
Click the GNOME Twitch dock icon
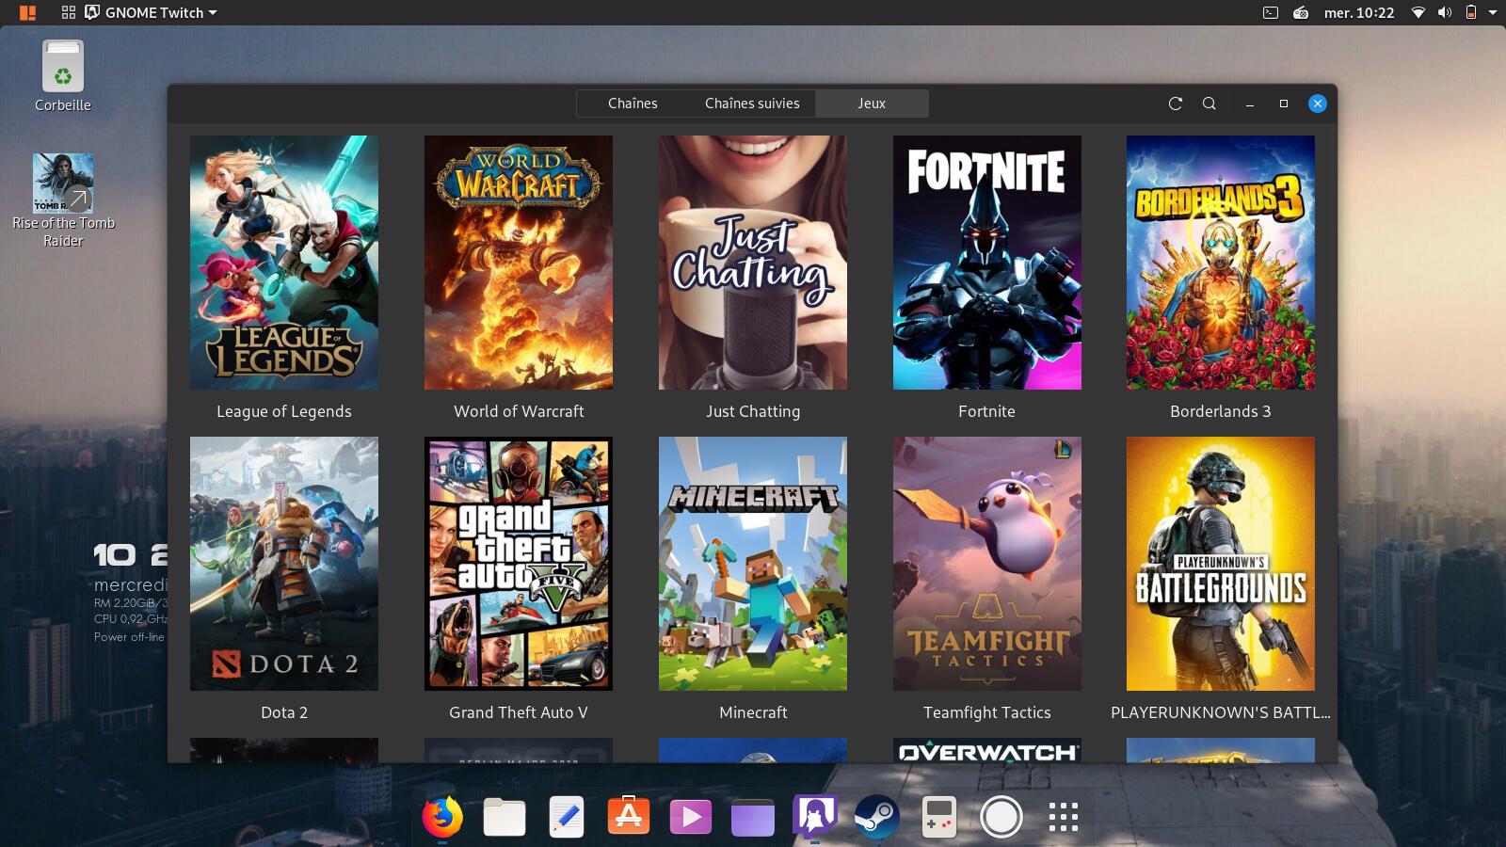(815, 816)
